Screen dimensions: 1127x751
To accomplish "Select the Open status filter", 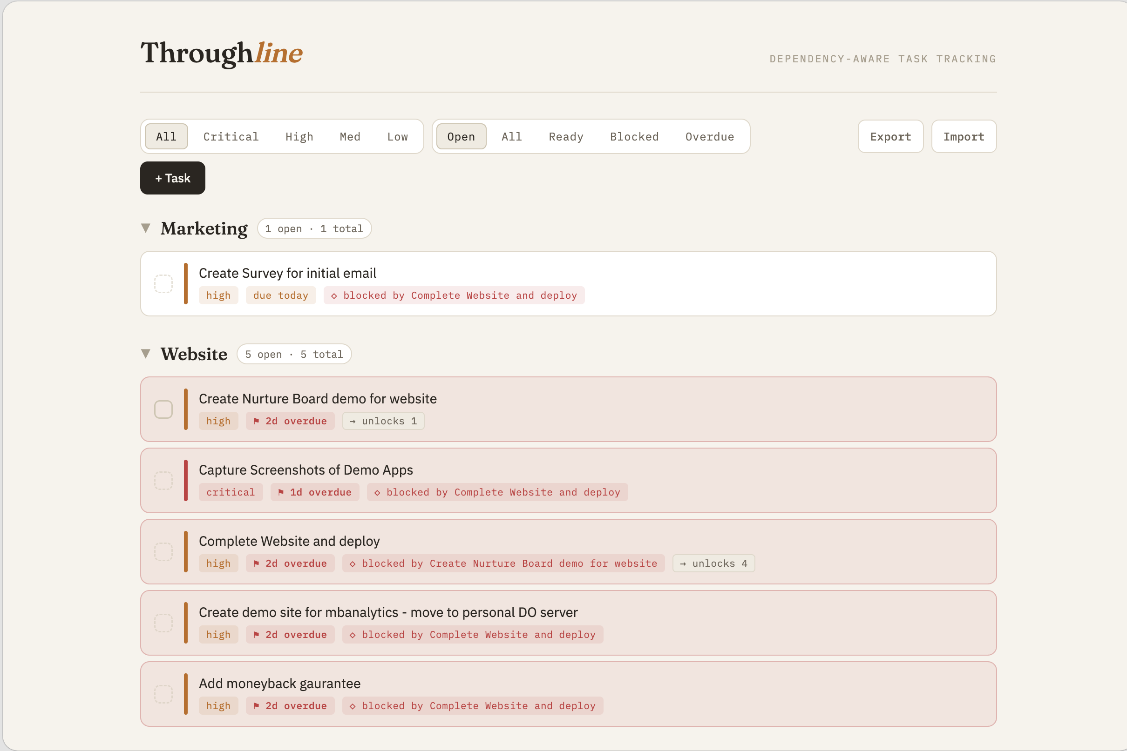I will point(461,136).
